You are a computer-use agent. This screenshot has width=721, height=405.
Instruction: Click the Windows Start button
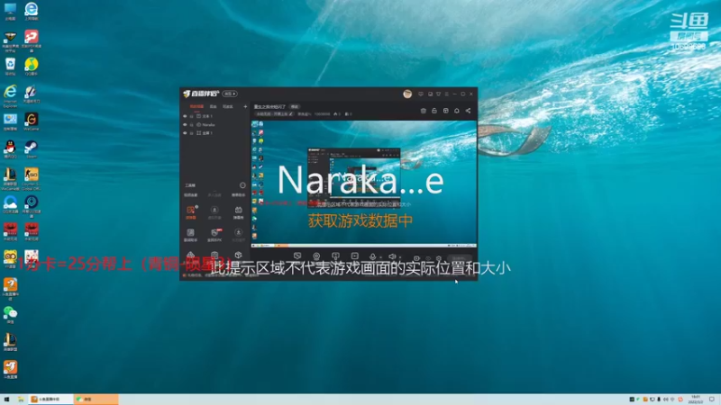point(7,400)
